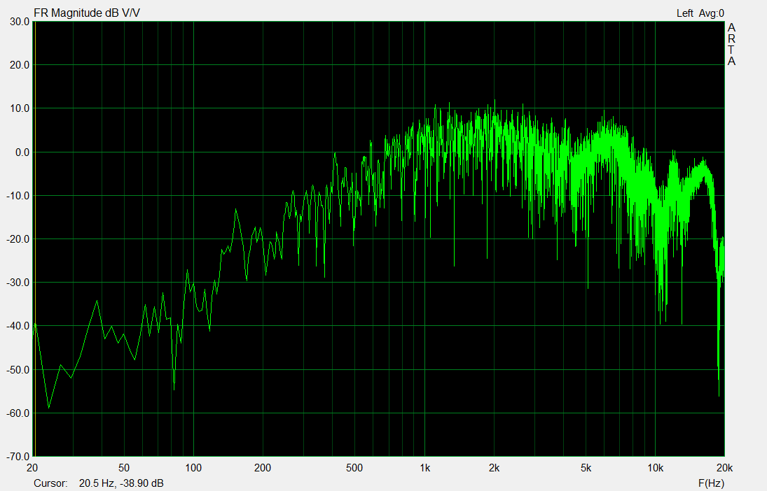Image resolution: width=767 pixels, height=491 pixels.
Task: Click the -50.0 dB axis value
Action: point(18,370)
